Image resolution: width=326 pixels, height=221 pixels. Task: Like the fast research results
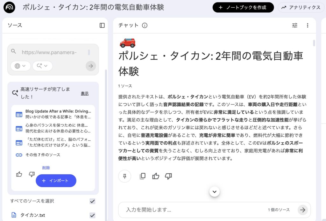[19, 174]
